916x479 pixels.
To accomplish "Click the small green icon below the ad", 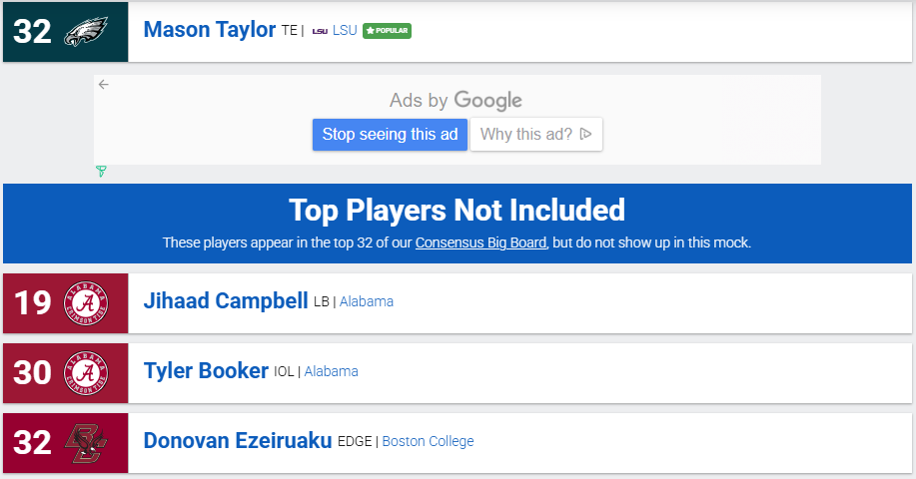I will click(101, 172).
